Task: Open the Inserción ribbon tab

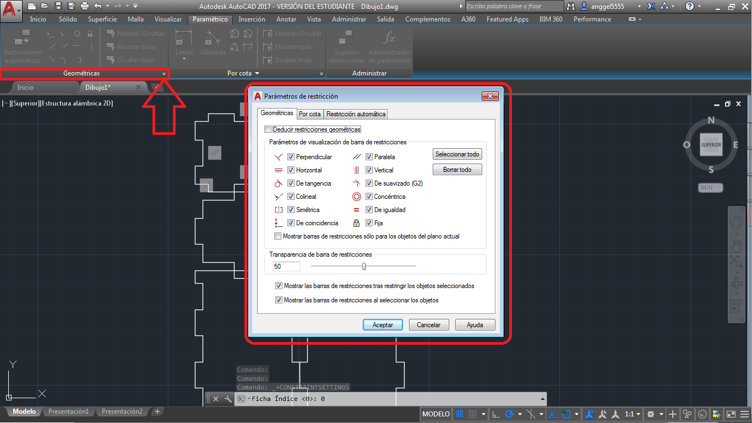Action: 252,19
